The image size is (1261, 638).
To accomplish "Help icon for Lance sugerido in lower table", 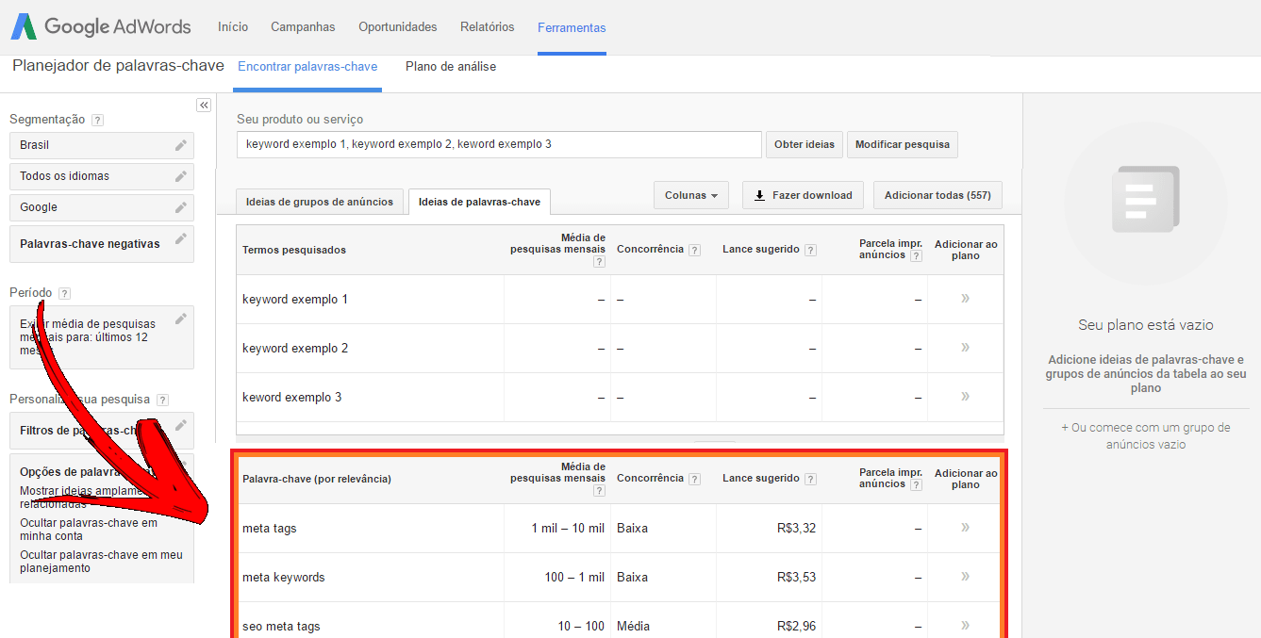I will pyautogui.click(x=810, y=480).
